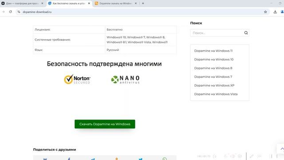Viewport: 284px width, 160px height.
Task: Click the 'Лицензия:' table cell
Action: coord(69,30)
